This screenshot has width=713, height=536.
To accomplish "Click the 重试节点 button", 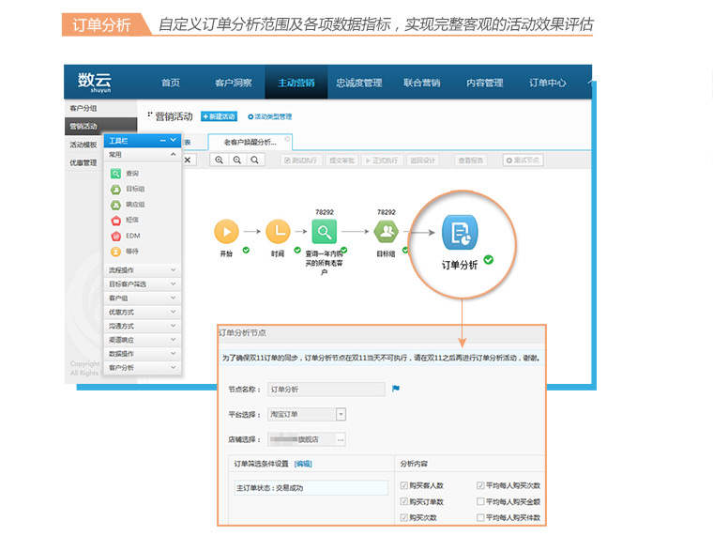I will tap(523, 161).
